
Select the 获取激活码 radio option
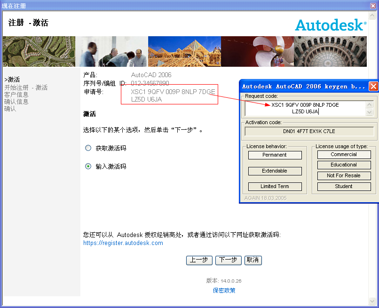[88, 148]
